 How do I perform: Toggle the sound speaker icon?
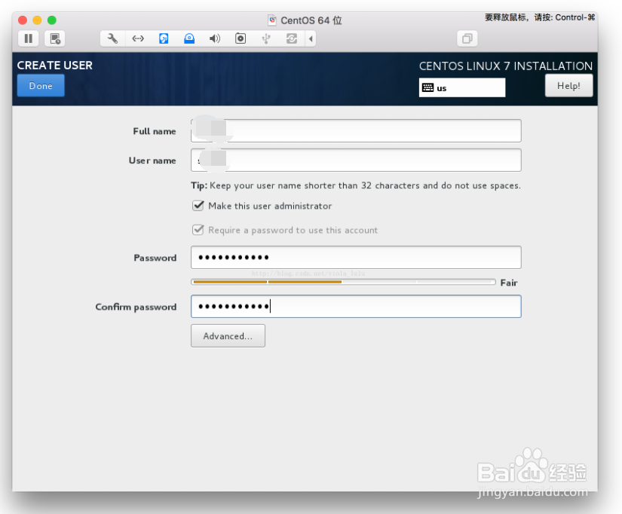(x=215, y=38)
